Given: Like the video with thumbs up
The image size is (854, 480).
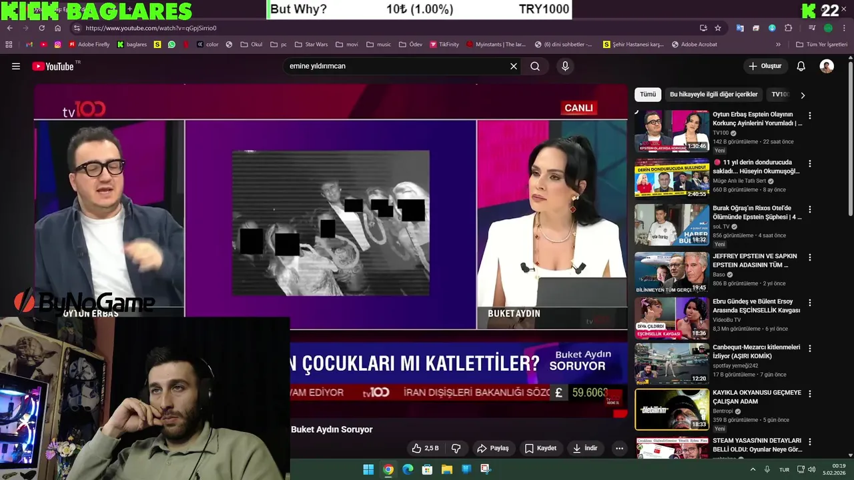Looking at the screenshot, I should pos(426,448).
